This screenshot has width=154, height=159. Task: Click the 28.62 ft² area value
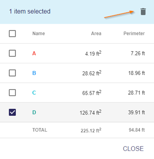[92, 73]
